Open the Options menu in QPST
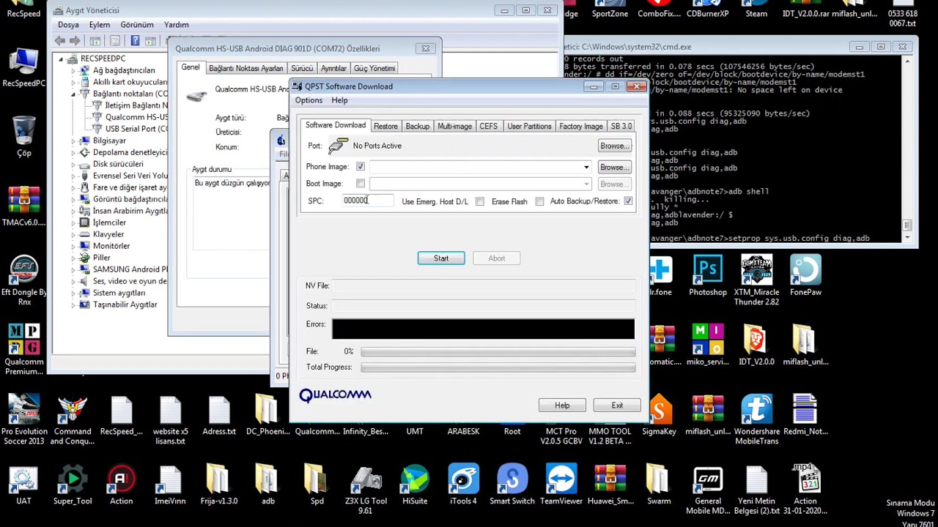 point(309,100)
